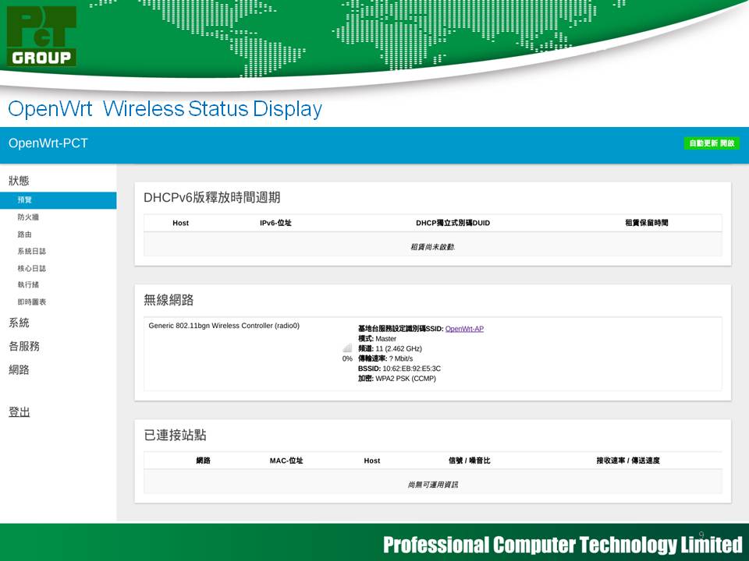Click the OpenWrt-AP SSID link
The width and height of the screenshot is (749, 561).
pyautogui.click(x=464, y=329)
